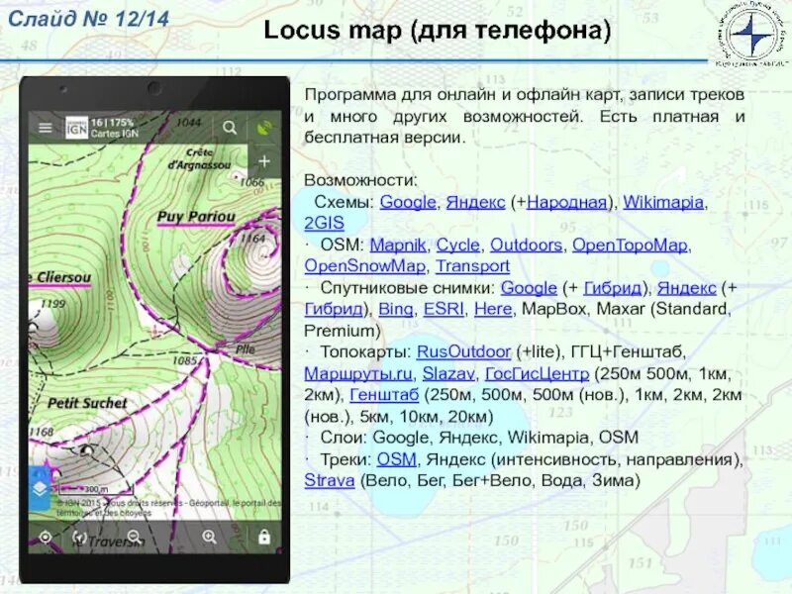This screenshot has height=594, width=792.
Task: Open the OpenSnowMap link
Action: tap(364, 266)
